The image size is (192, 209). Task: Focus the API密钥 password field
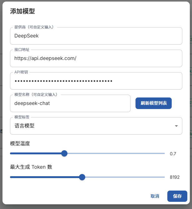(96, 81)
